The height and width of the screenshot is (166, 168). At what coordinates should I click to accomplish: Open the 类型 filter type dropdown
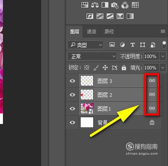click(85, 45)
